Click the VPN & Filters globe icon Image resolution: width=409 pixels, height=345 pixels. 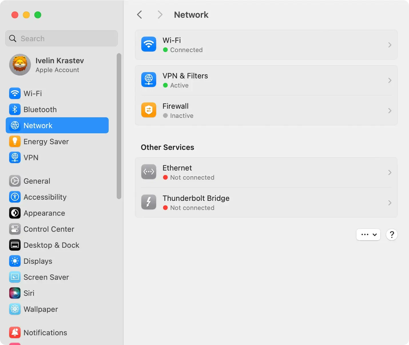click(x=149, y=80)
